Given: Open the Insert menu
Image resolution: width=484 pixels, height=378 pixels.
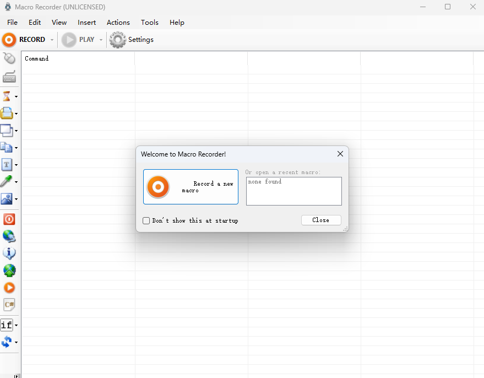Looking at the screenshot, I should point(87,23).
